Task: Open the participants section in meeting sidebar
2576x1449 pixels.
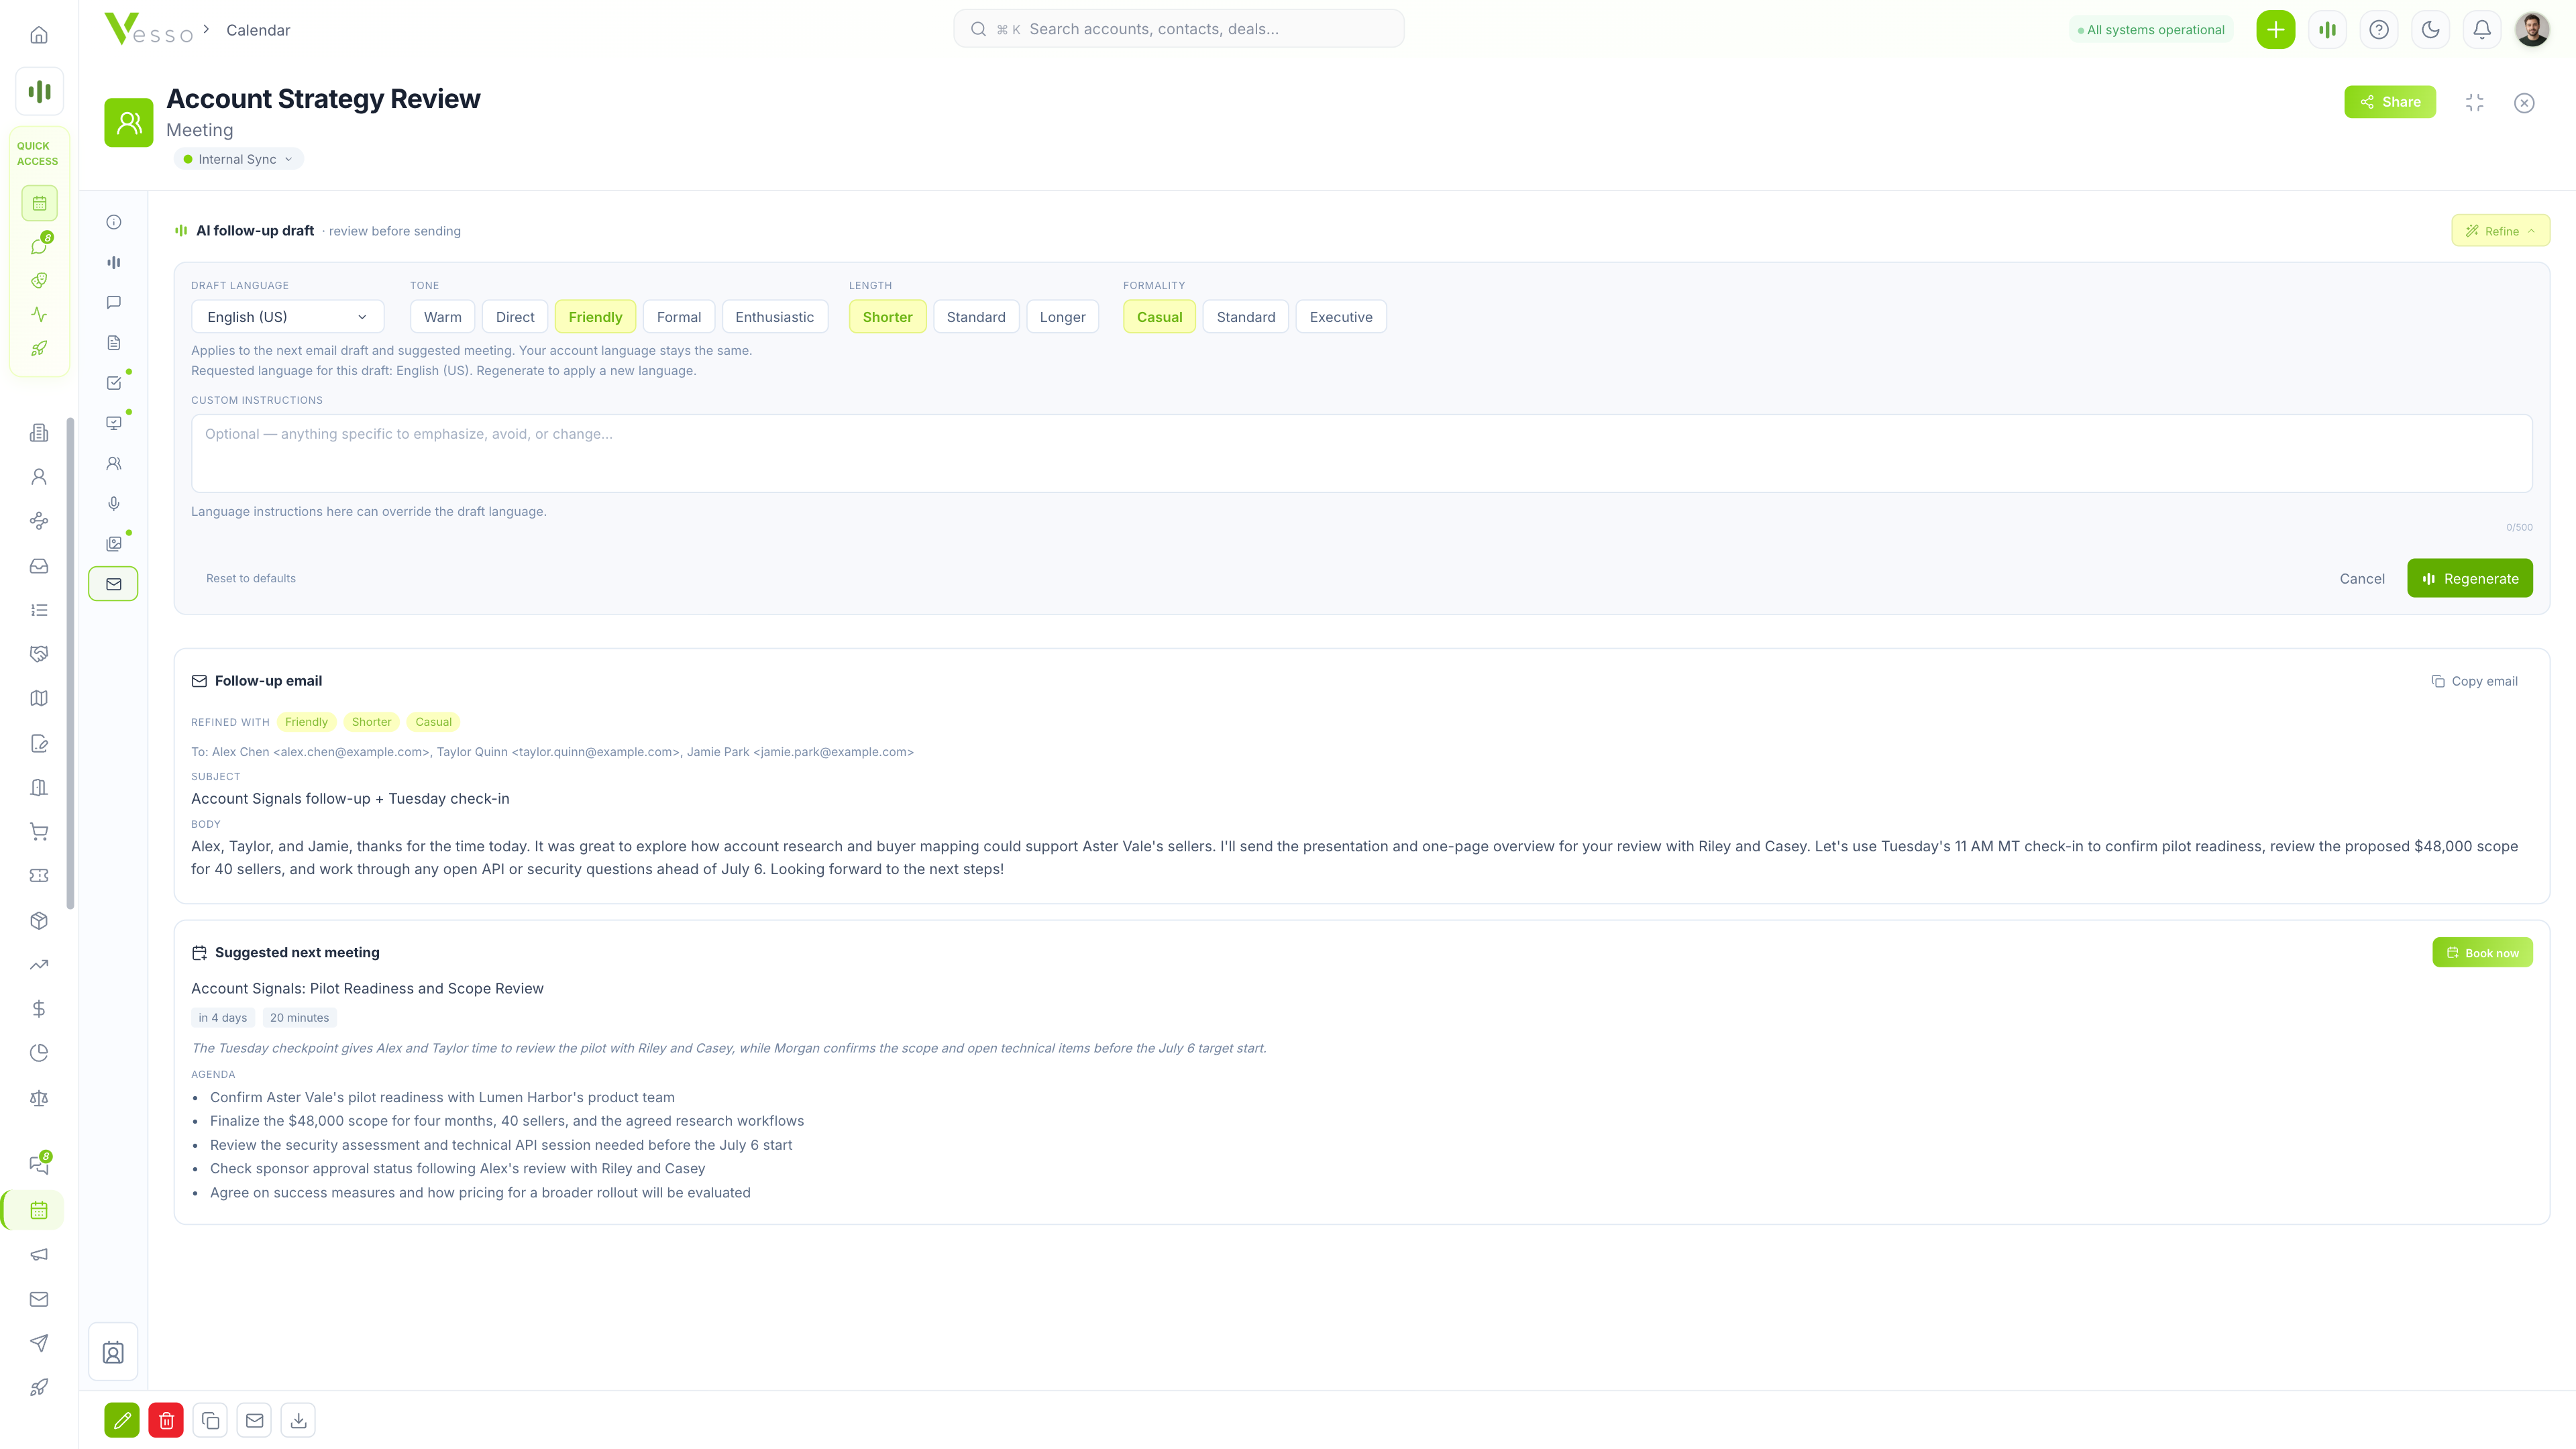Action: click(114, 463)
